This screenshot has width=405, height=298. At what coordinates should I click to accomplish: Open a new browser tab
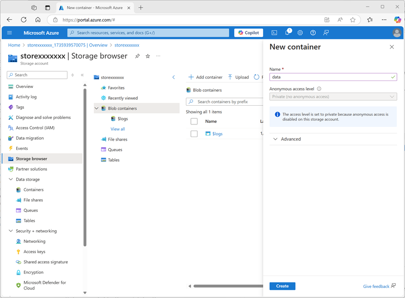coord(141,8)
